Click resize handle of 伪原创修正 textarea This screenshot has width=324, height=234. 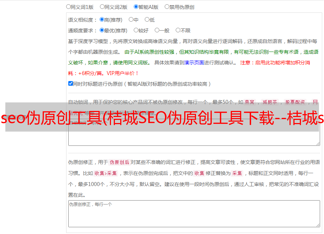[x=318, y=225]
